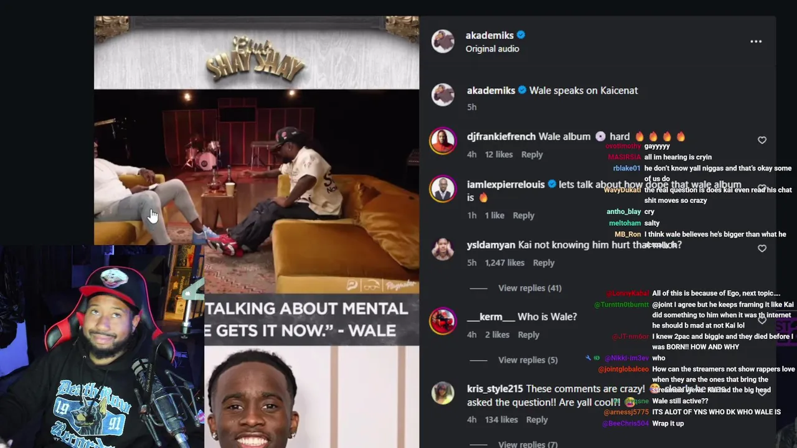This screenshot has width=797, height=448.
Task: Like __kerm__'s Who is Wale comment
Action: click(762, 320)
